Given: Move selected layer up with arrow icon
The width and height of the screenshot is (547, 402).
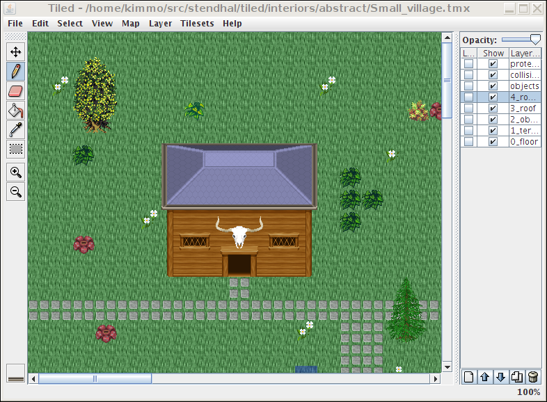Looking at the screenshot, I should 485,377.
